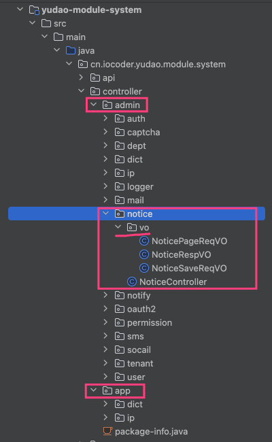
Task: Select the socail package
Action: pyautogui.click(x=139, y=350)
